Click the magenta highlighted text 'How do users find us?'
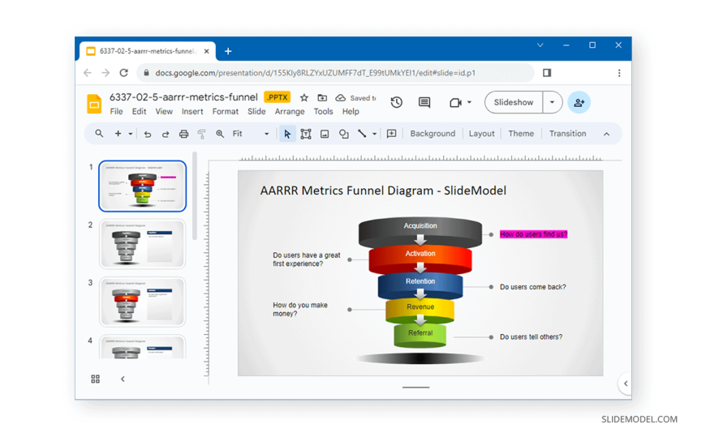Image resolution: width=706 pixels, height=437 pixels. [533, 234]
